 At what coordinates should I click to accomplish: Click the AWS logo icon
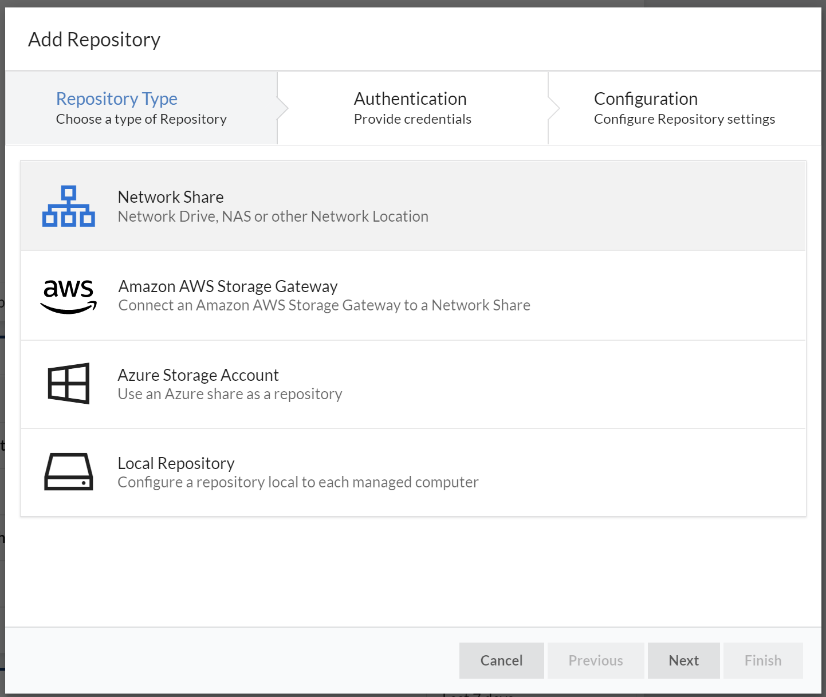tap(68, 296)
